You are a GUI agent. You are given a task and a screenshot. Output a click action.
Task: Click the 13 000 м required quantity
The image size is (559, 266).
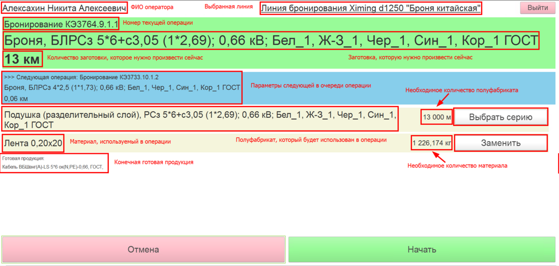(437, 117)
